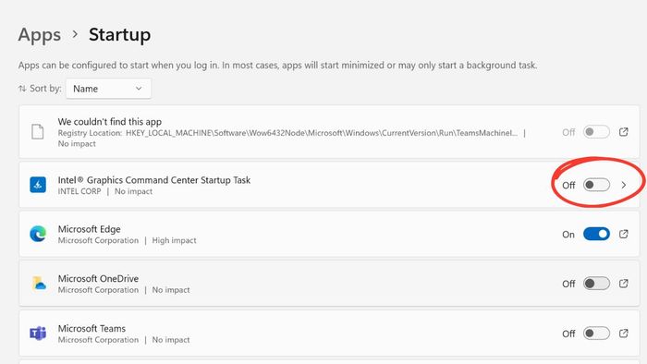
Task: Click the disabled toggle for the missing app
Action: [x=596, y=132]
